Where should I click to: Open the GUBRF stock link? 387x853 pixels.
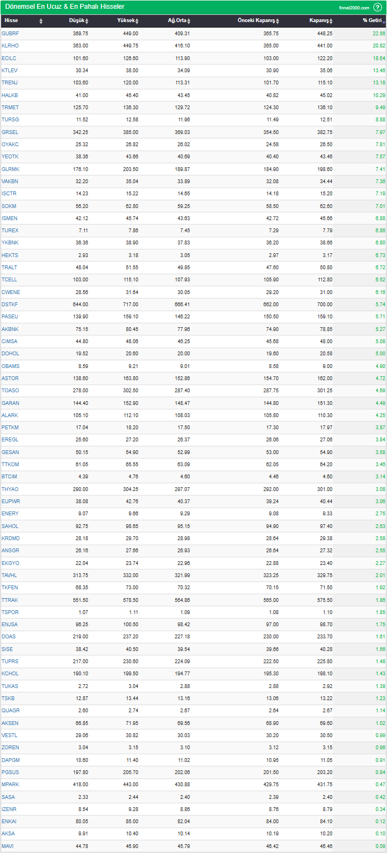[10, 33]
